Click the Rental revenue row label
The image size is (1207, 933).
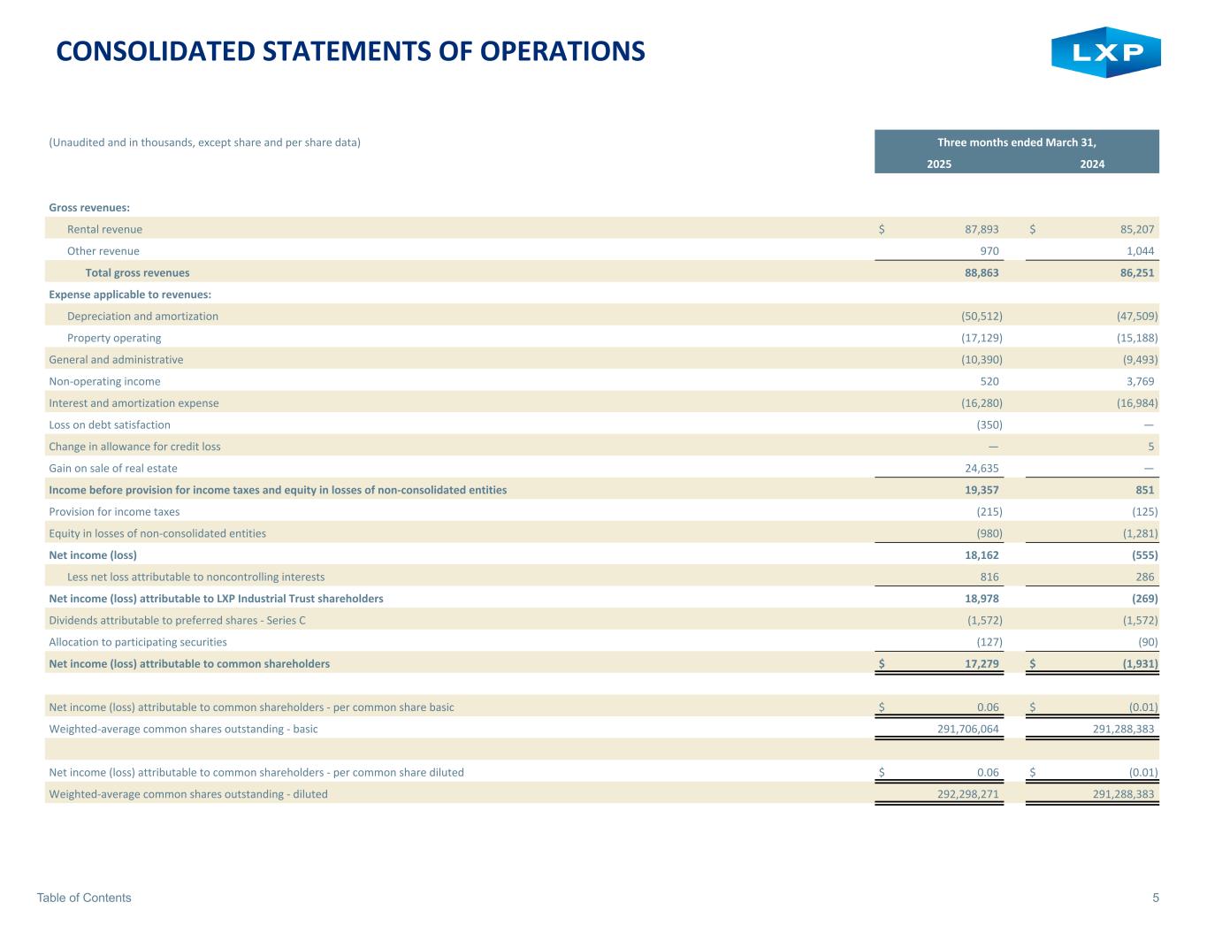click(x=104, y=229)
